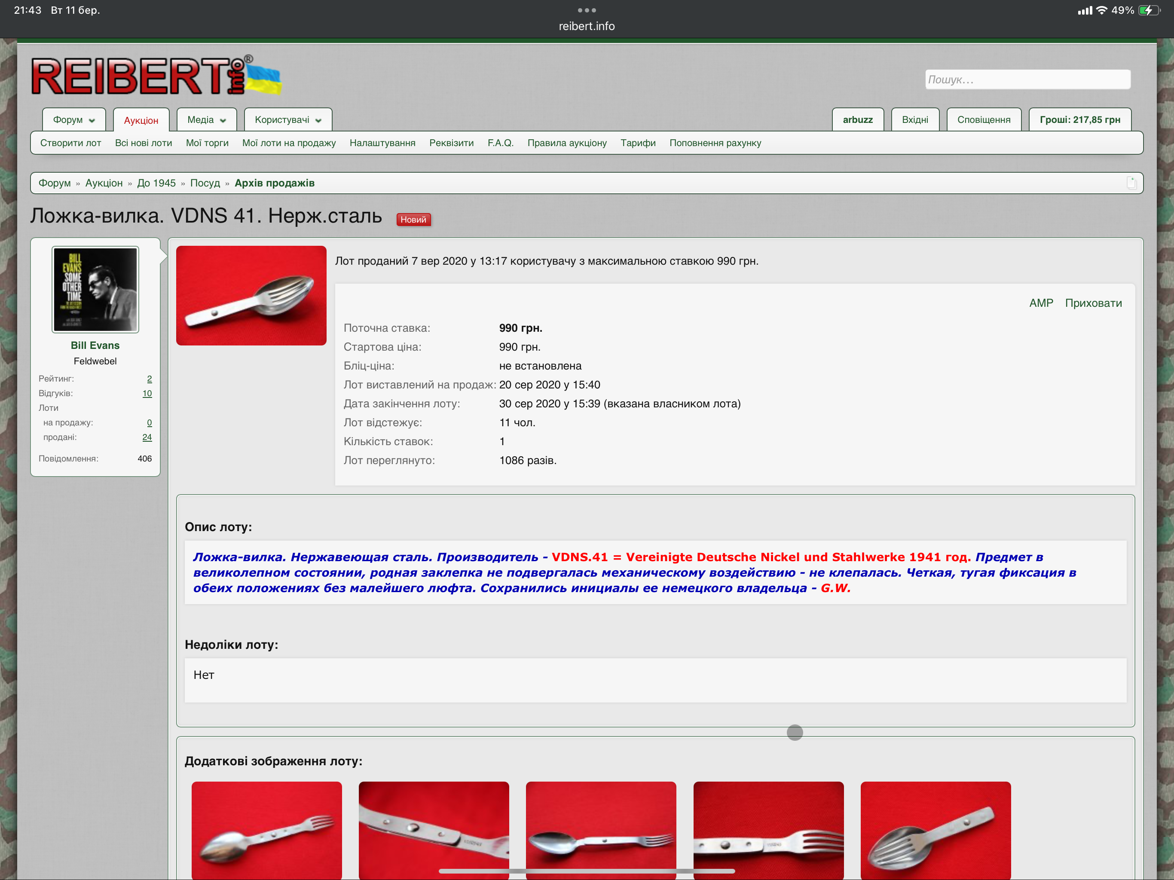
Task: Open the last additional image thumbnail
Action: (935, 830)
